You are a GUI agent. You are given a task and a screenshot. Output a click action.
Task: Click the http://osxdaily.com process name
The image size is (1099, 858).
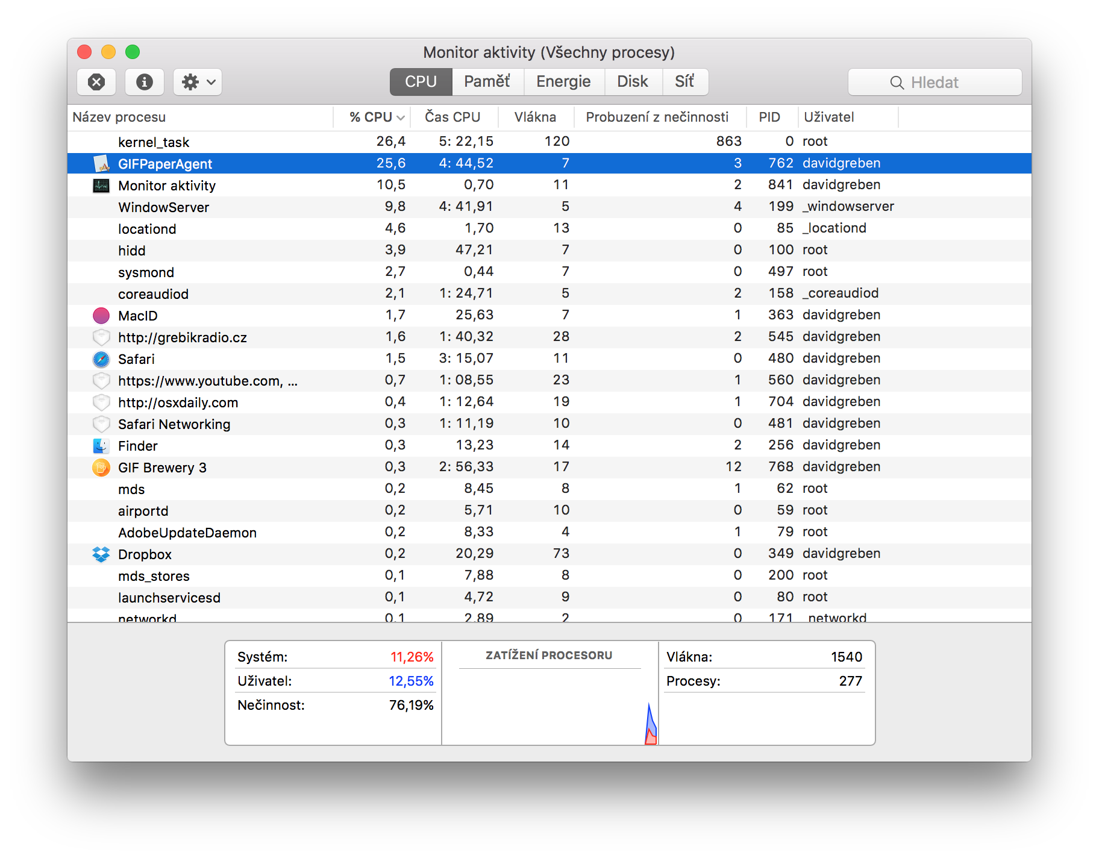click(178, 402)
